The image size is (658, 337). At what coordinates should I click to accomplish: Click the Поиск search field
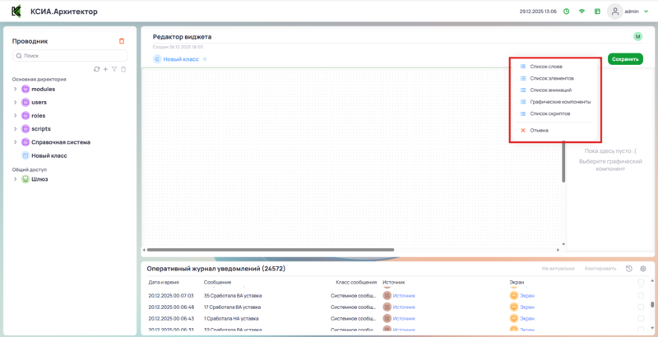tap(70, 56)
